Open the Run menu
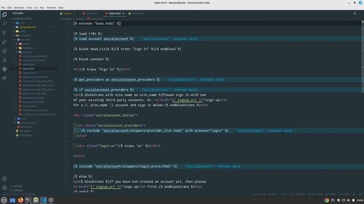This screenshot has height=204, width=364. [x=42, y=7]
